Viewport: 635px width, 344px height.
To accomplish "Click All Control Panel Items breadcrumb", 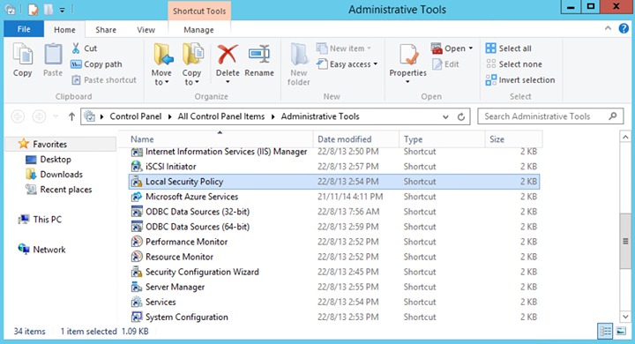I will [221, 116].
